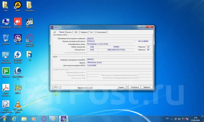Viewport: 204px width, 122px height.
Task: Click the Not Available revision value
Action: (143, 41)
